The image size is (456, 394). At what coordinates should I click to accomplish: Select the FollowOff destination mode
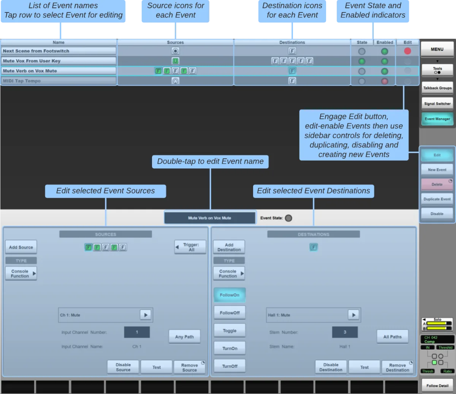[x=230, y=313]
